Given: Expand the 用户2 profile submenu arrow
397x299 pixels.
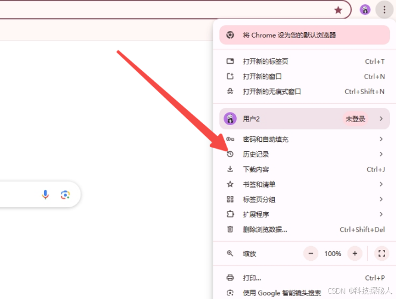Looking at the screenshot, I should coord(381,119).
